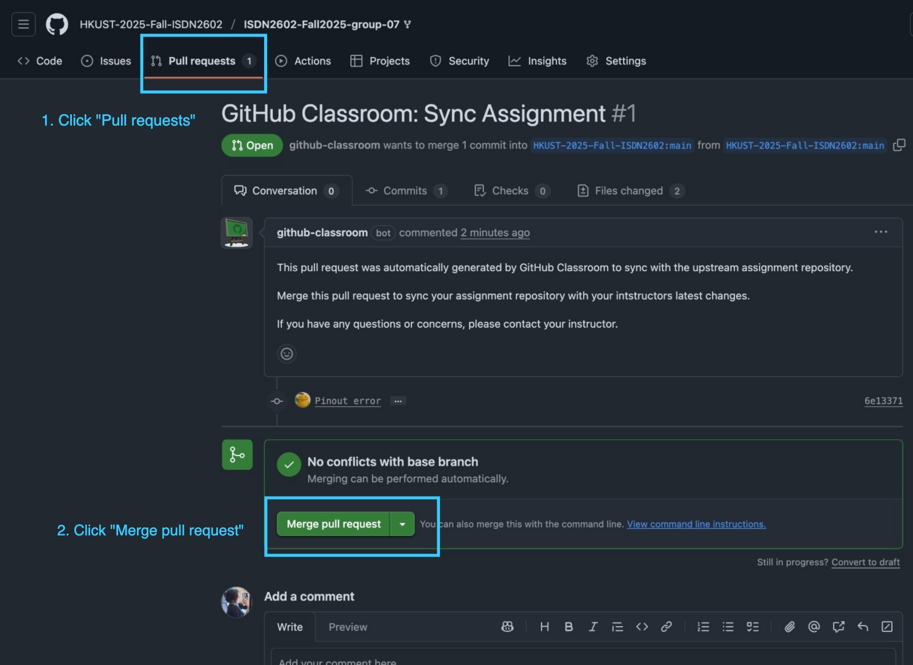The height and width of the screenshot is (665, 913).
Task: Click the Merge pull request button
Action: pos(333,524)
